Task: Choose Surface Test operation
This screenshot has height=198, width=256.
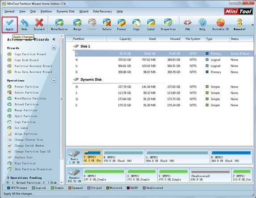Action: [x=24, y=157]
